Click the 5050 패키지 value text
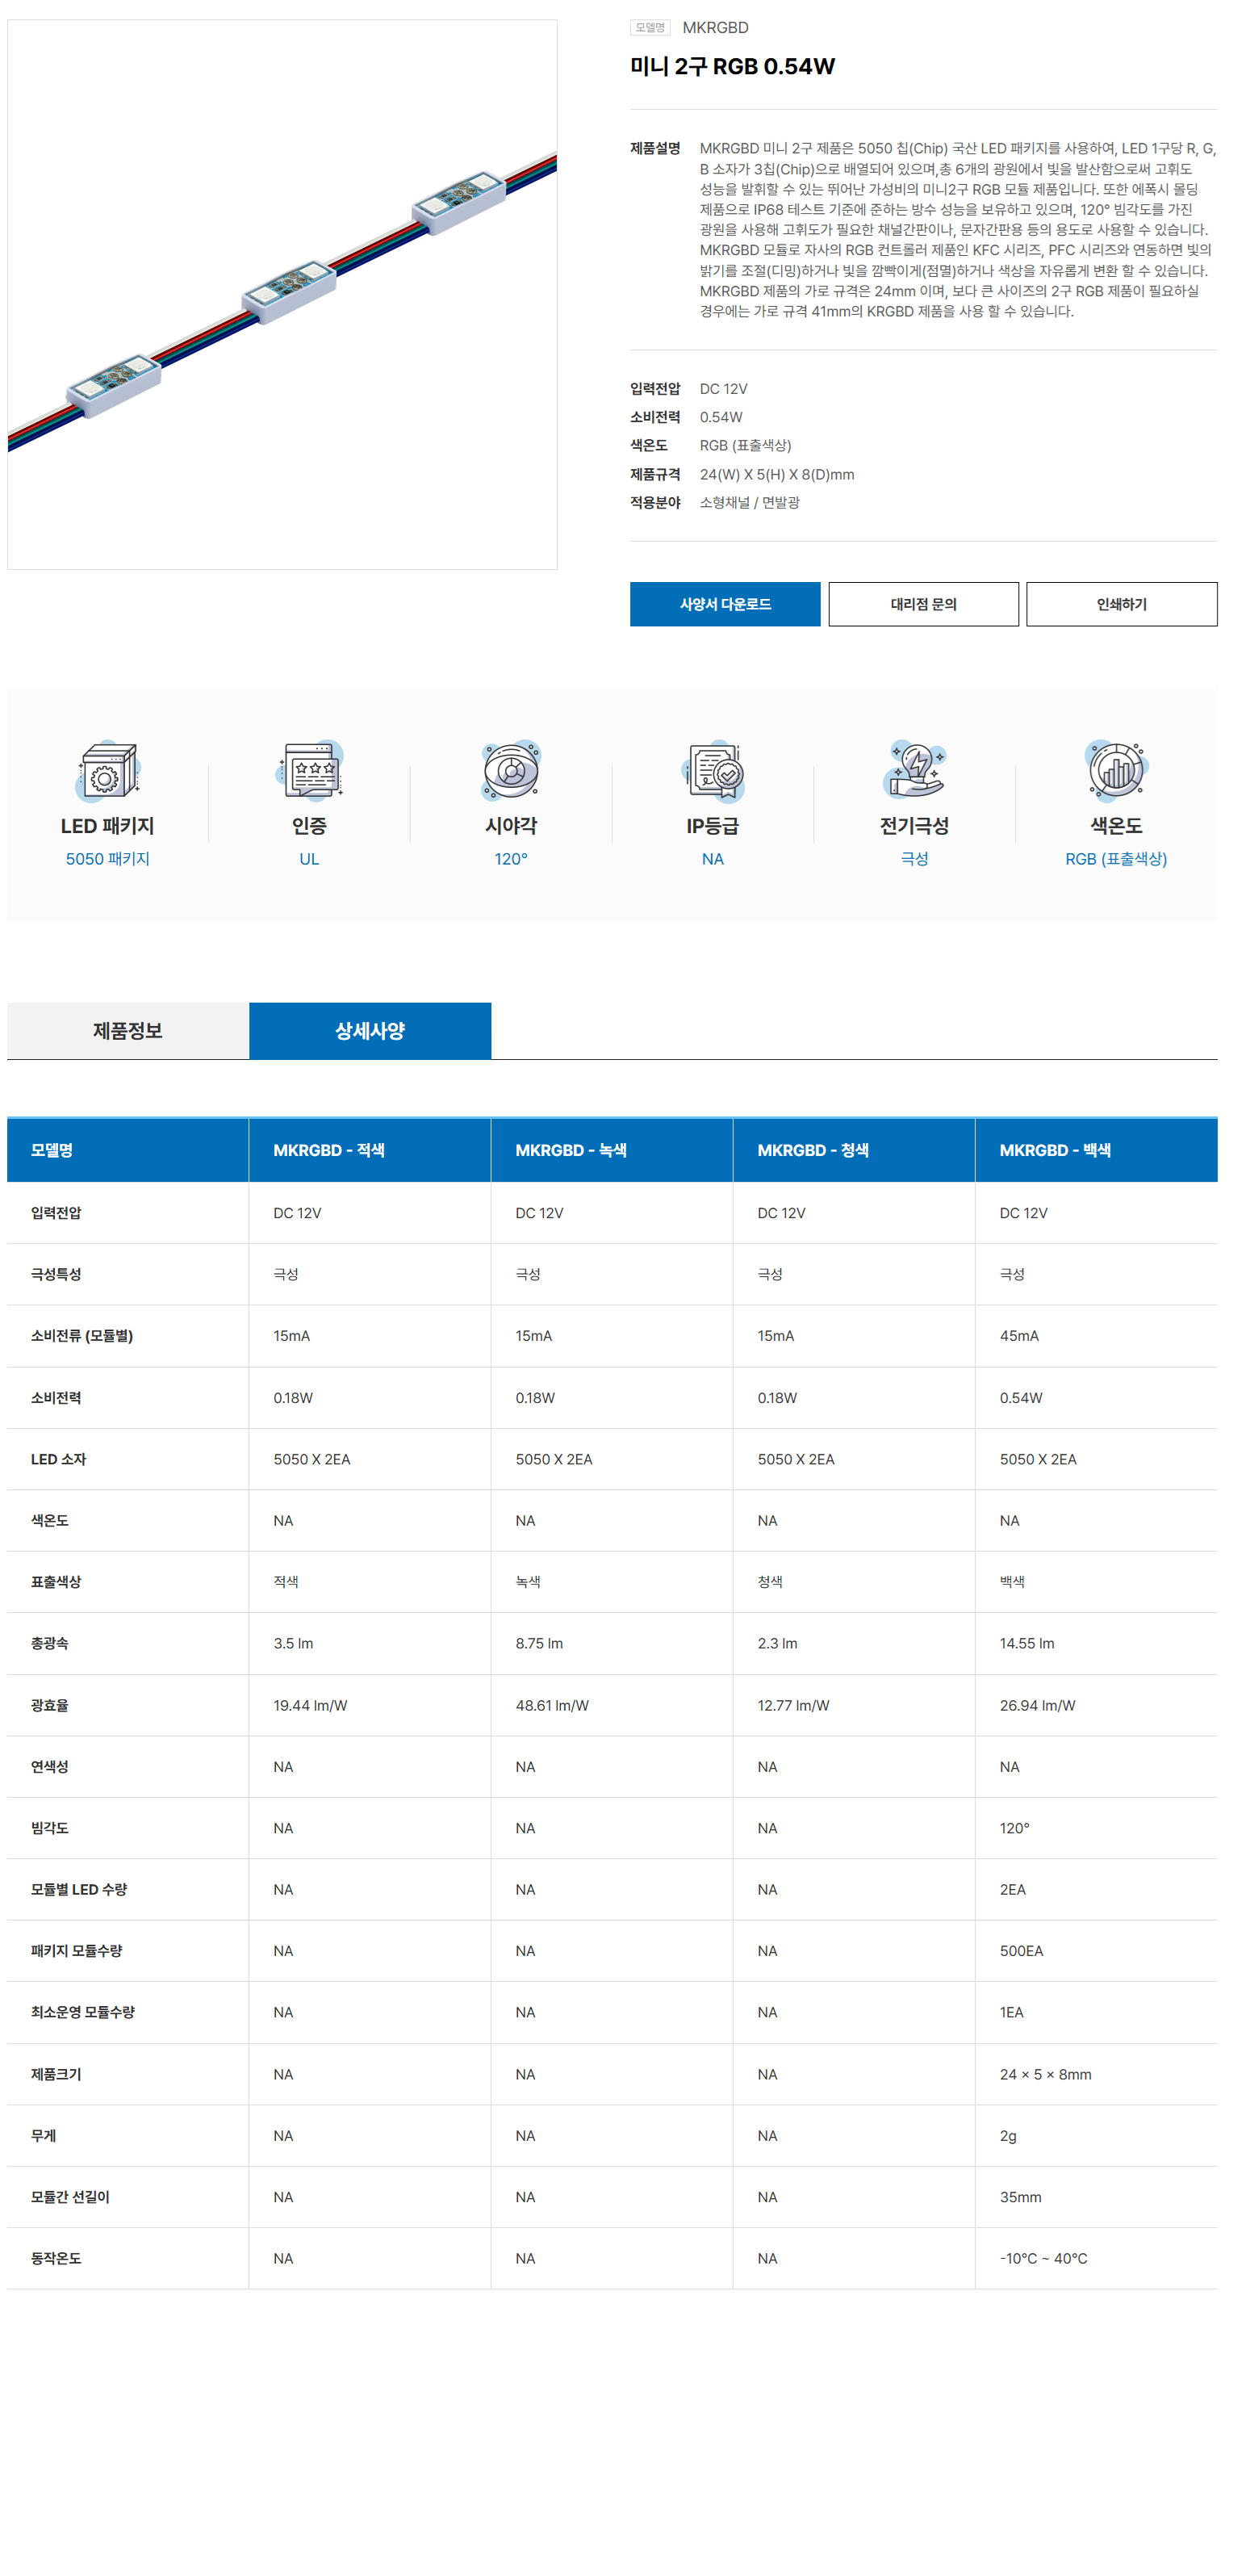 click(x=107, y=859)
